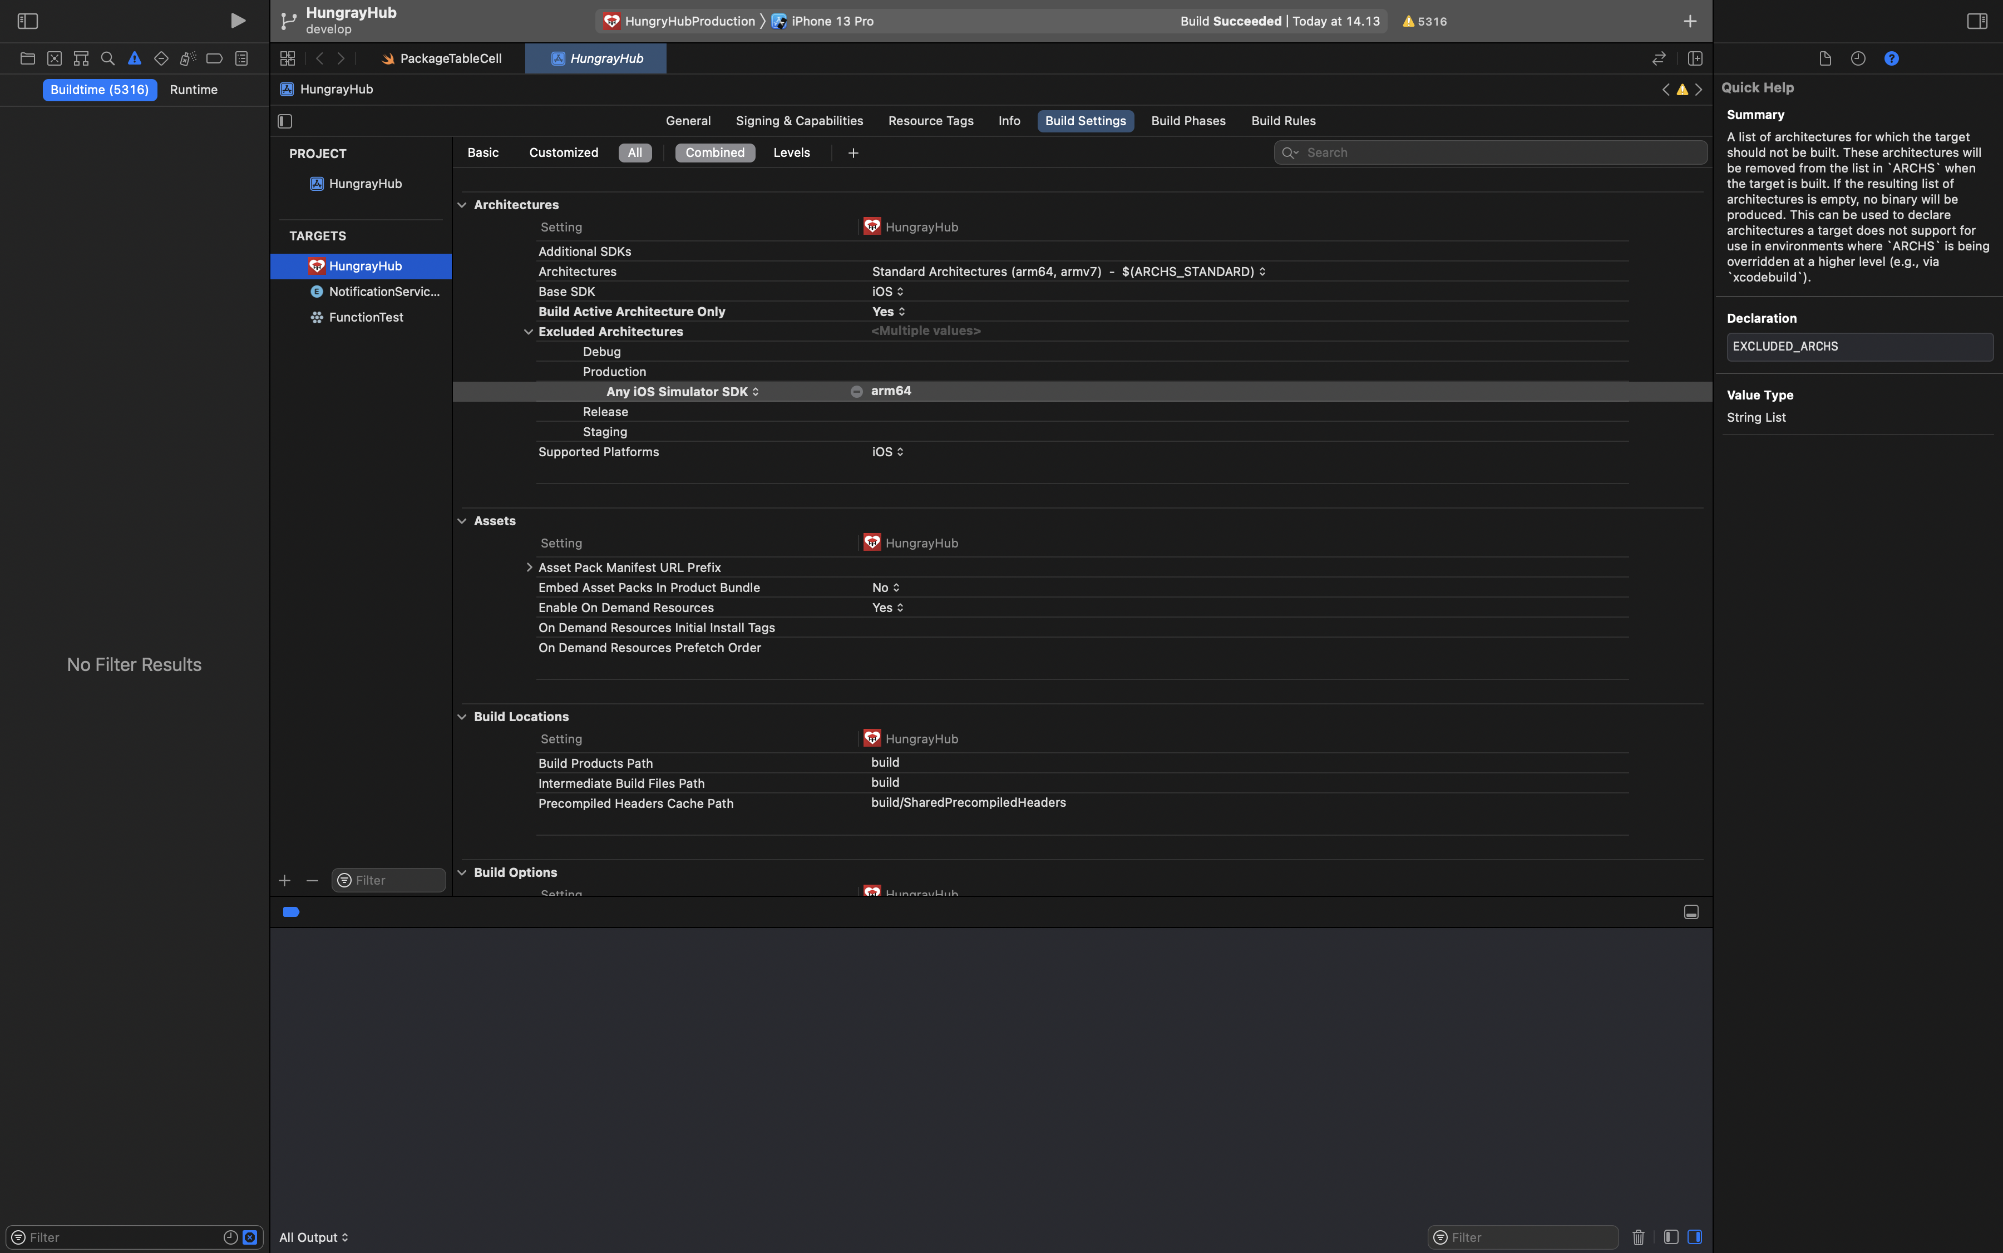Open the Issue navigator warning icon
The image size is (2003, 1253).
pyautogui.click(x=134, y=59)
